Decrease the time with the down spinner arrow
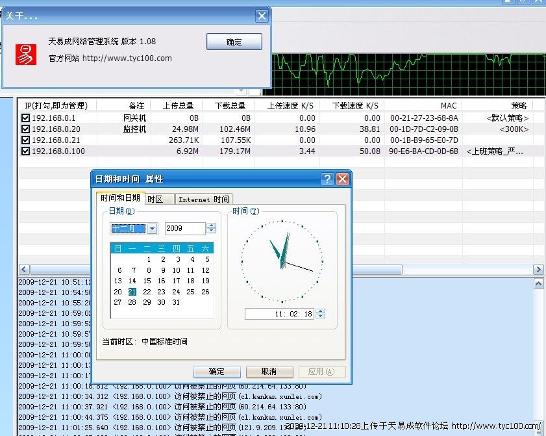This screenshot has height=436, width=546. 320,316
